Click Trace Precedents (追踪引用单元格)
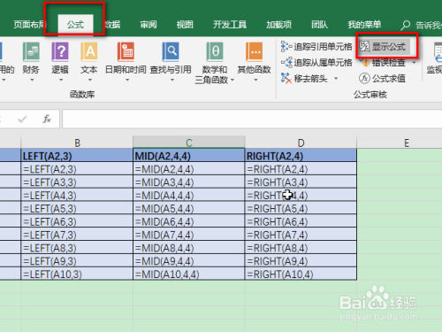 tap(316, 47)
